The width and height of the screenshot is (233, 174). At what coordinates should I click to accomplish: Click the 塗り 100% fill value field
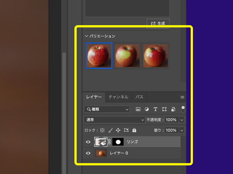[x=172, y=130]
